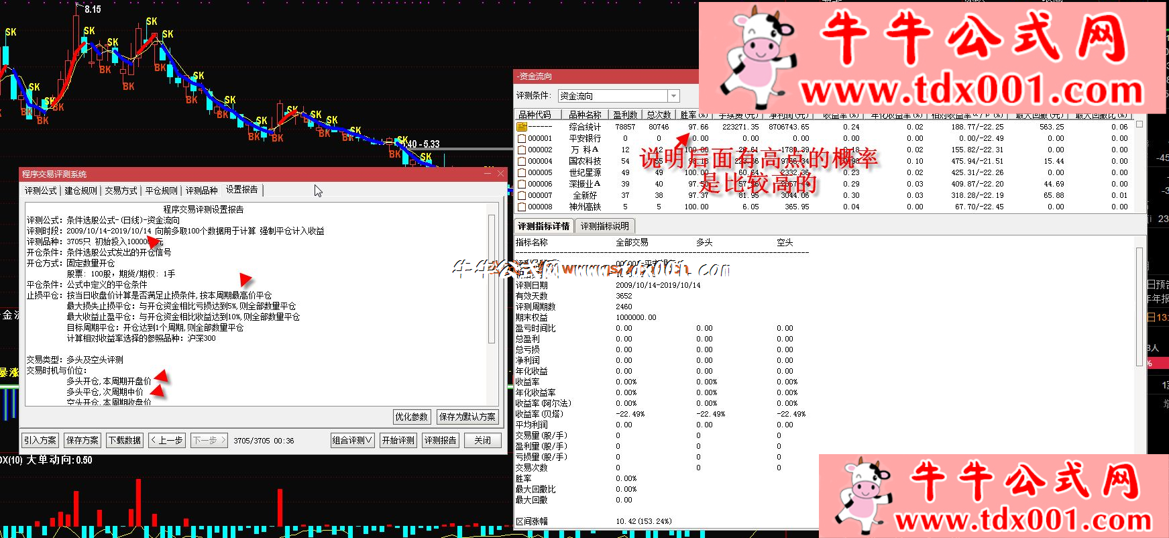Screen dimensions: 1169x538
Task: Open the 平仓规则 tab
Action: pyautogui.click(x=162, y=191)
